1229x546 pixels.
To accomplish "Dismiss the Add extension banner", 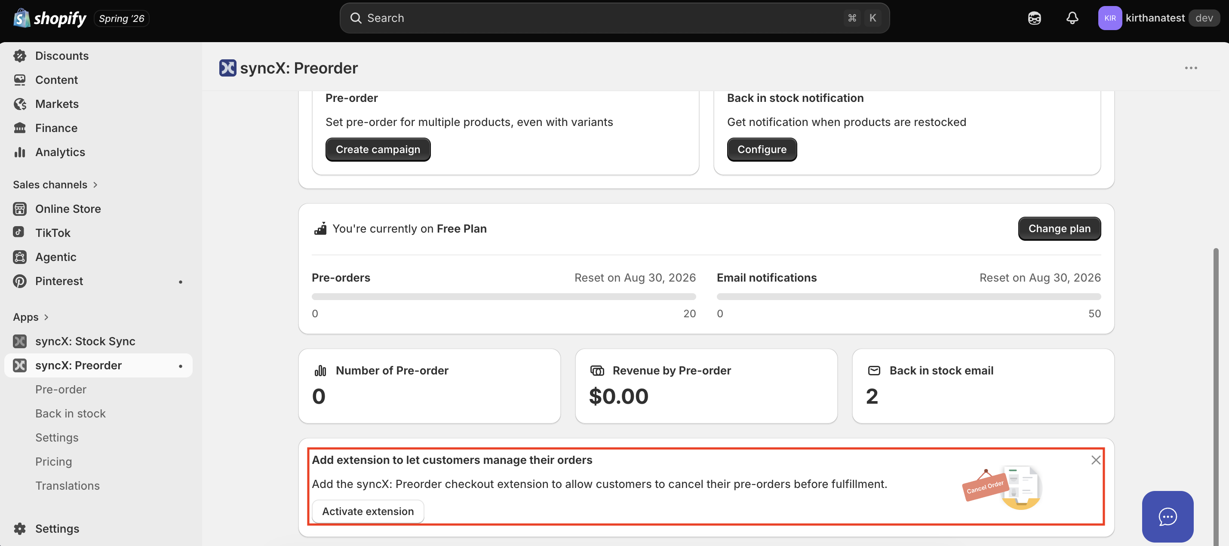I will [1095, 460].
